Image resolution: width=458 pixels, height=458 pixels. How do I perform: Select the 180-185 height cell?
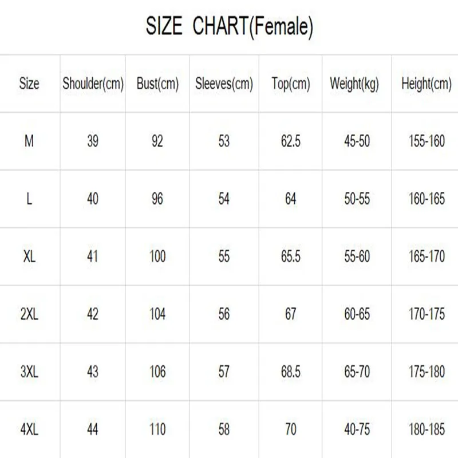click(427, 429)
